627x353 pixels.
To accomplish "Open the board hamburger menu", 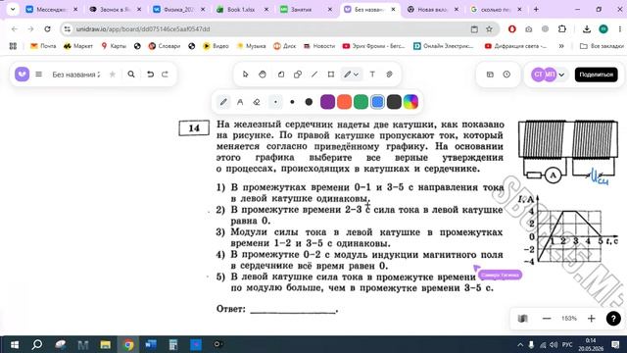I will coord(38,75).
